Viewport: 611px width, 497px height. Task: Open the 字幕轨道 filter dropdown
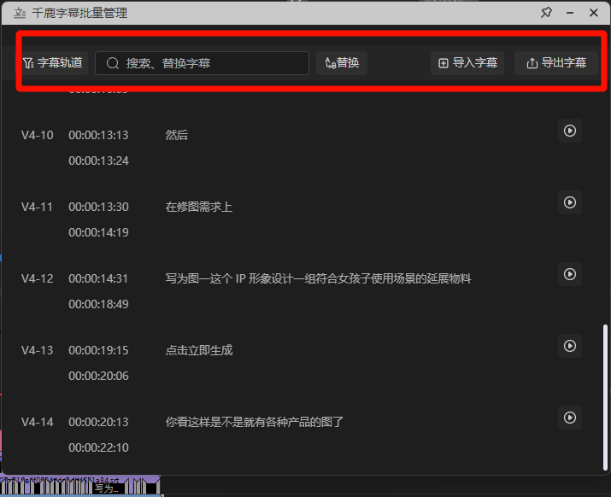pyautogui.click(x=53, y=62)
